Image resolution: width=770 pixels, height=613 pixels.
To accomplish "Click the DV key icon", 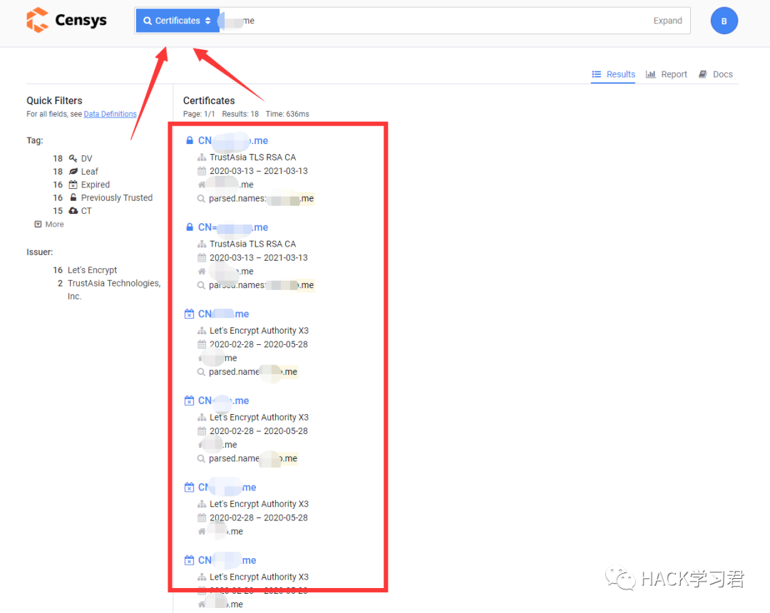I will point(73,158).
